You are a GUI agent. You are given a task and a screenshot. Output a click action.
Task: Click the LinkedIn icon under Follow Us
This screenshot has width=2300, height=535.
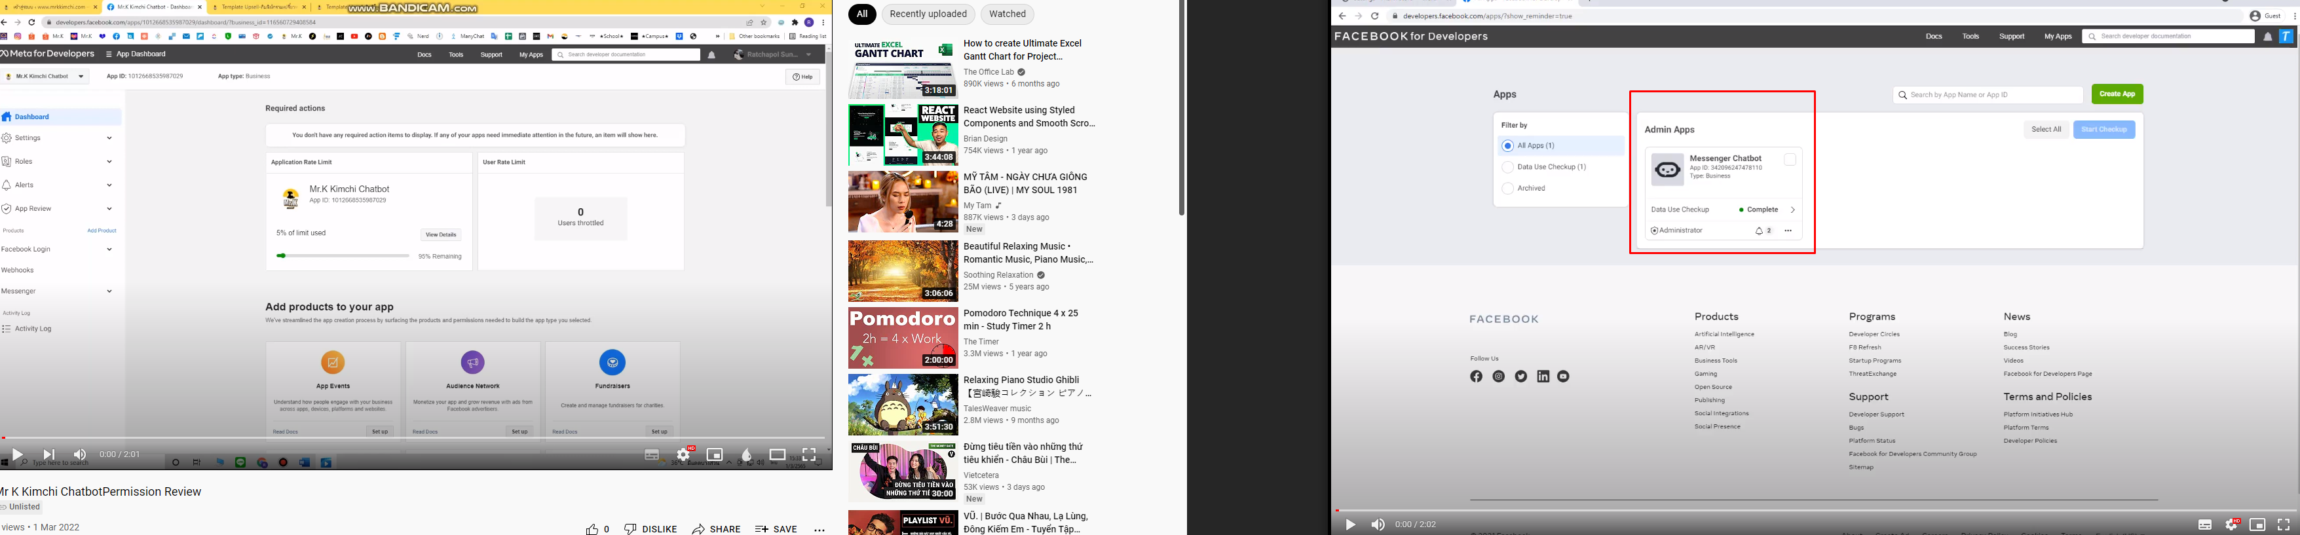[x=1543, y=376]
